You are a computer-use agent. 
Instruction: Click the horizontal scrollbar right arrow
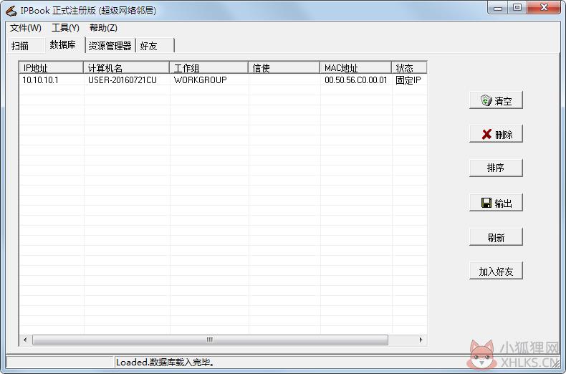pos(421,340)
